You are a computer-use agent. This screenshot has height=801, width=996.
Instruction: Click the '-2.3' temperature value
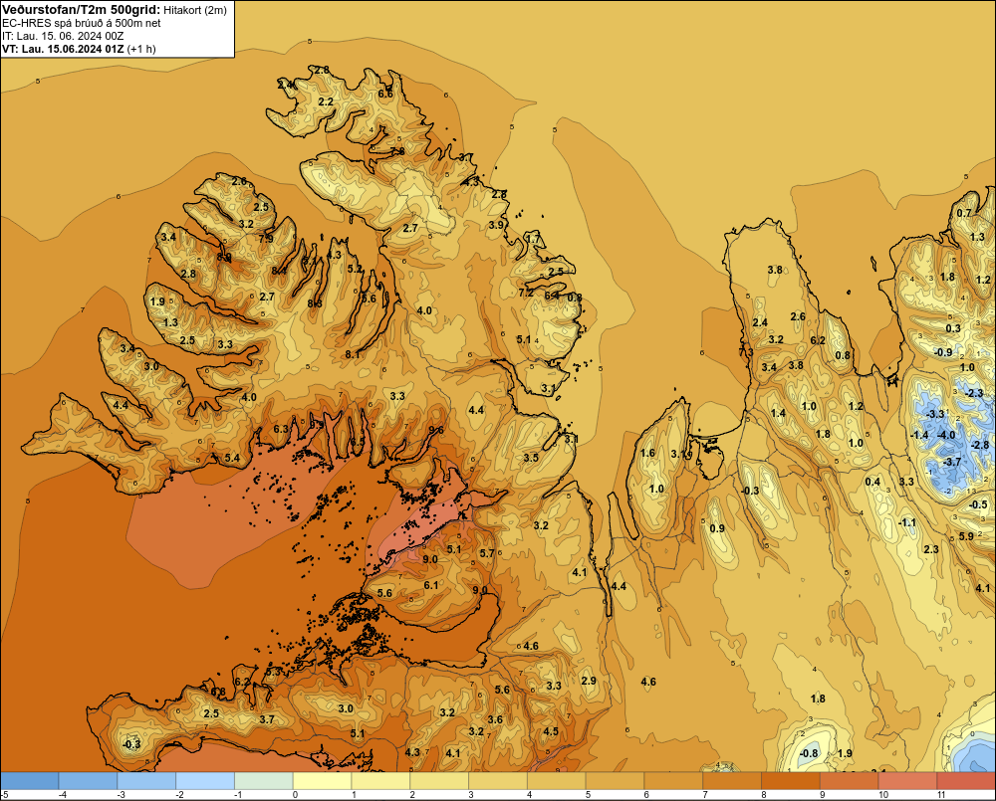(974, 393)
